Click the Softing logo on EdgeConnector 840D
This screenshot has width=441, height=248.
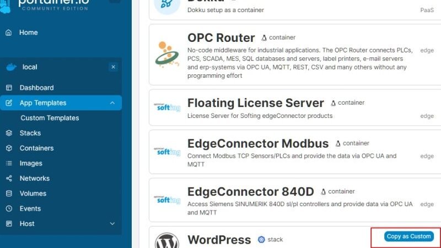tap(167, 200)
